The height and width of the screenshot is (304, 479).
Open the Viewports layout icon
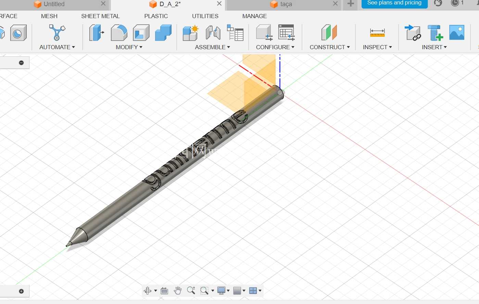(x=253, y=291)
